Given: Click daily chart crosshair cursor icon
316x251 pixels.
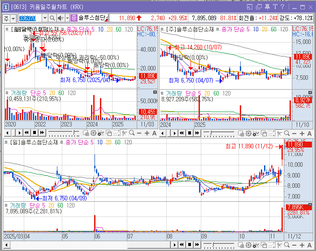Looking at the screenshot, I should [279, 245].
